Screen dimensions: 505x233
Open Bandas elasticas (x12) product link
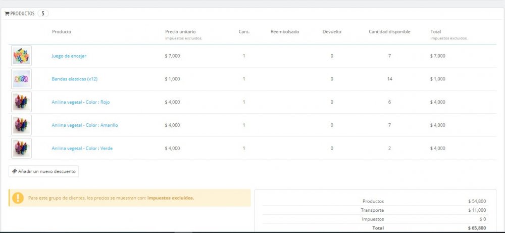click(75, 79)
